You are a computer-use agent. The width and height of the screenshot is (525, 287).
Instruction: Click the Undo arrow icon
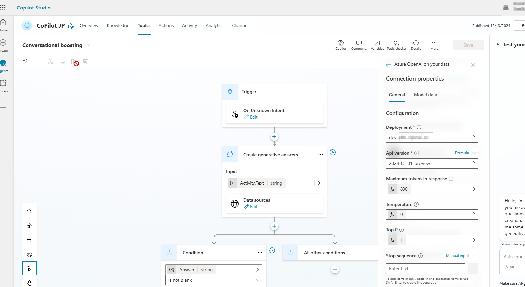coord(25,61)
